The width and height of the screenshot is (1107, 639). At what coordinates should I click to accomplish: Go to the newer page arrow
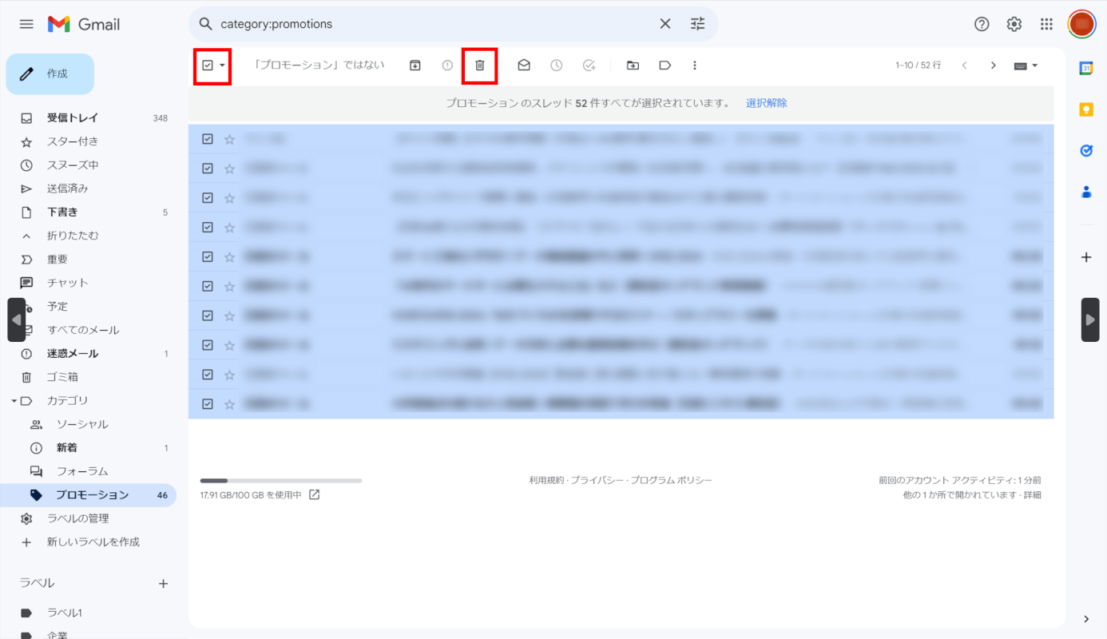pos(964,65)
